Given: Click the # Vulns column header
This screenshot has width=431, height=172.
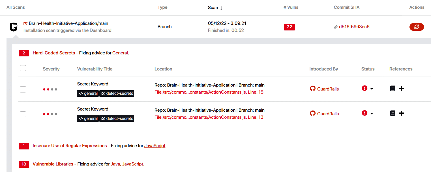Looking at the screenshot, I should click(291, 7).
